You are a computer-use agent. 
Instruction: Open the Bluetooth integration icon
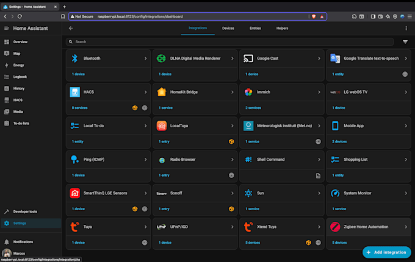tap(74, 58)
